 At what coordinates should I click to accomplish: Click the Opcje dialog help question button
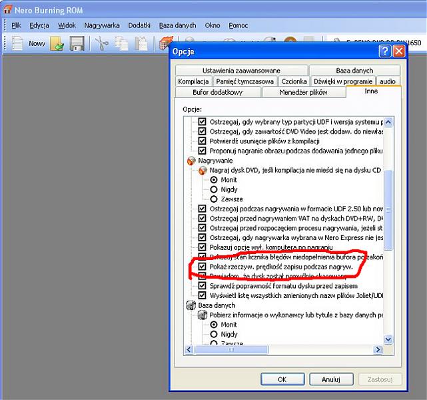click(x=384, y=51)
